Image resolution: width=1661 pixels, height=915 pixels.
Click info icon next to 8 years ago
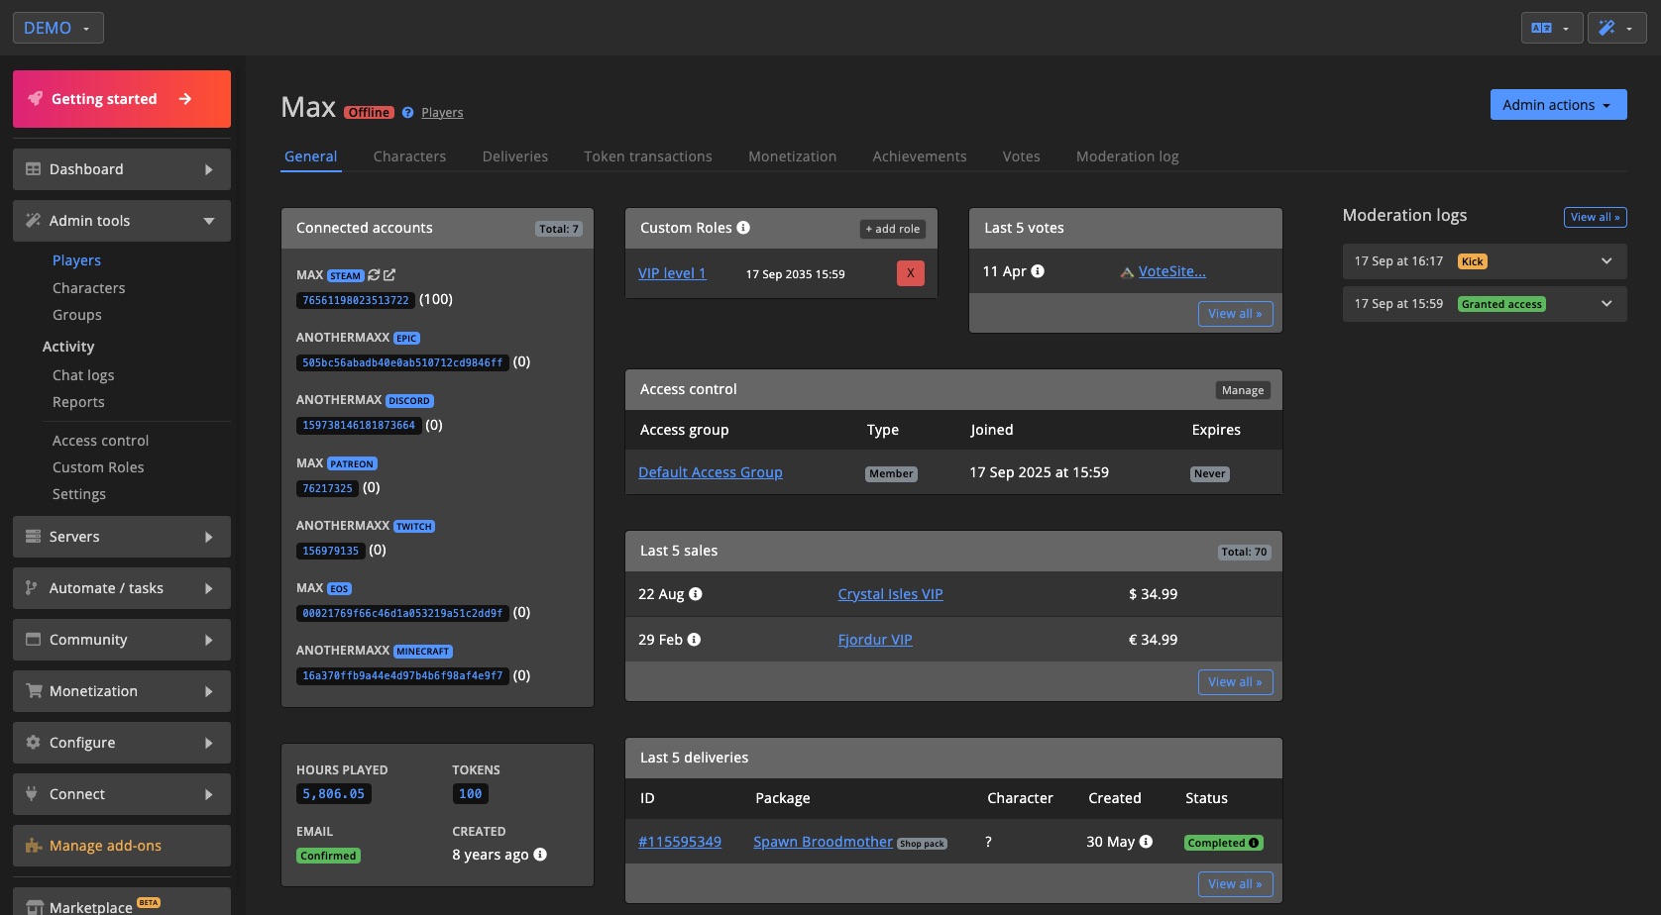click(540, 855)
